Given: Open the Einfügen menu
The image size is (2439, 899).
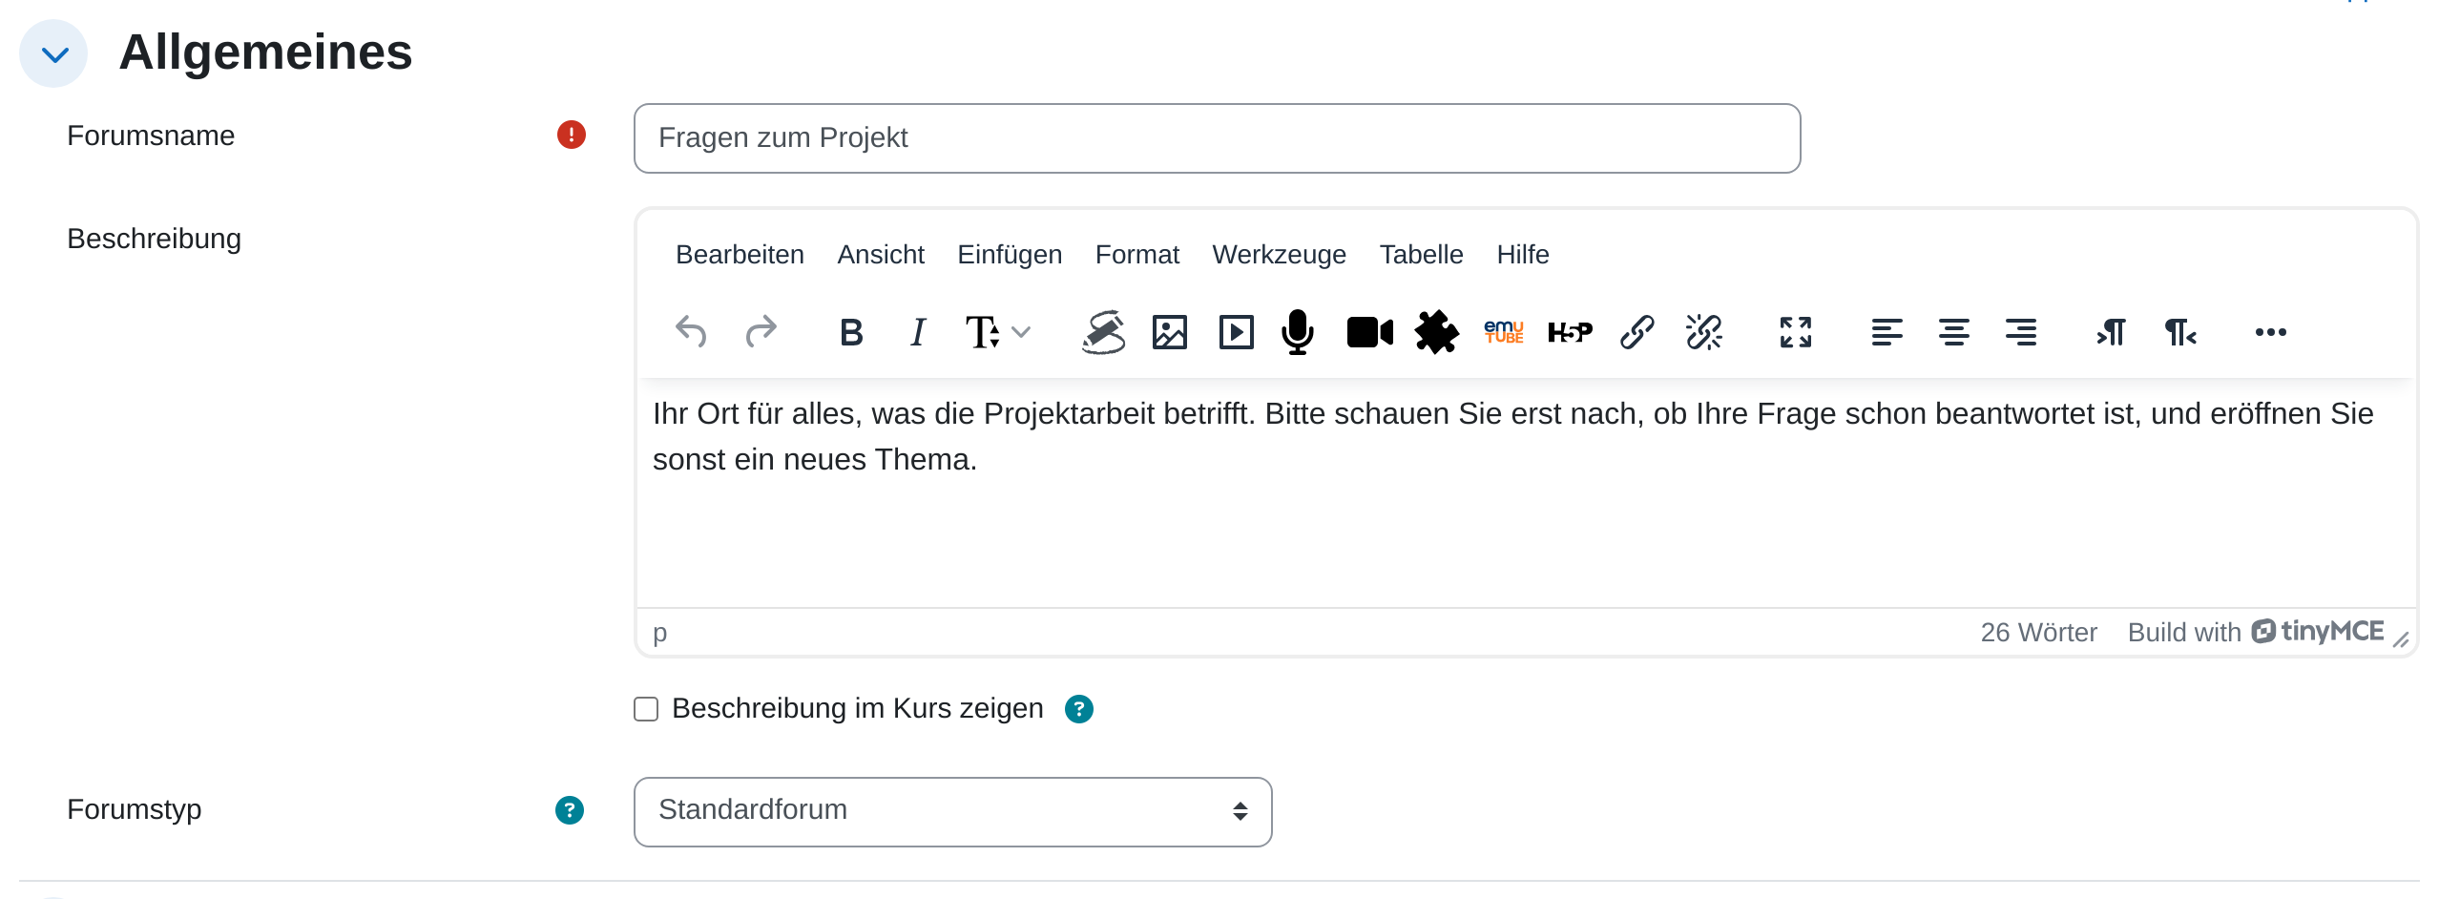Looking at the screenshot, I should 1010,255.
